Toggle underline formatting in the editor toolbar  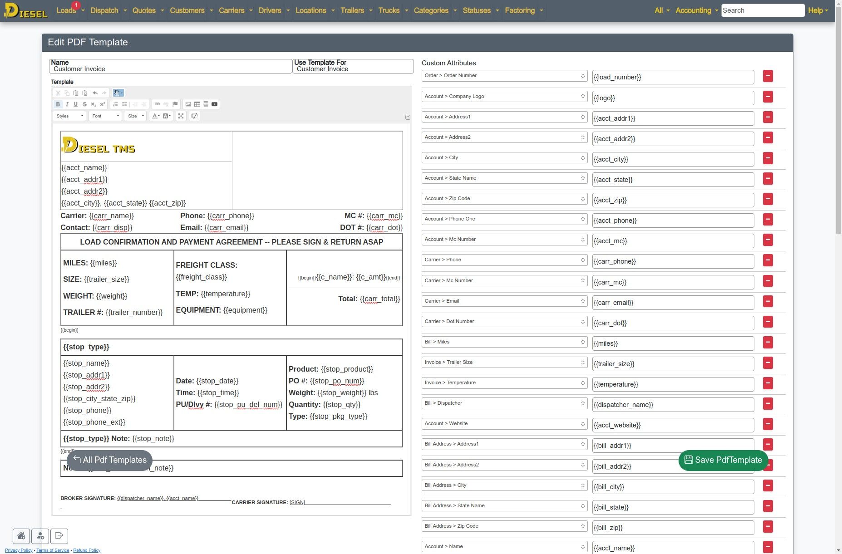[75, 104]
